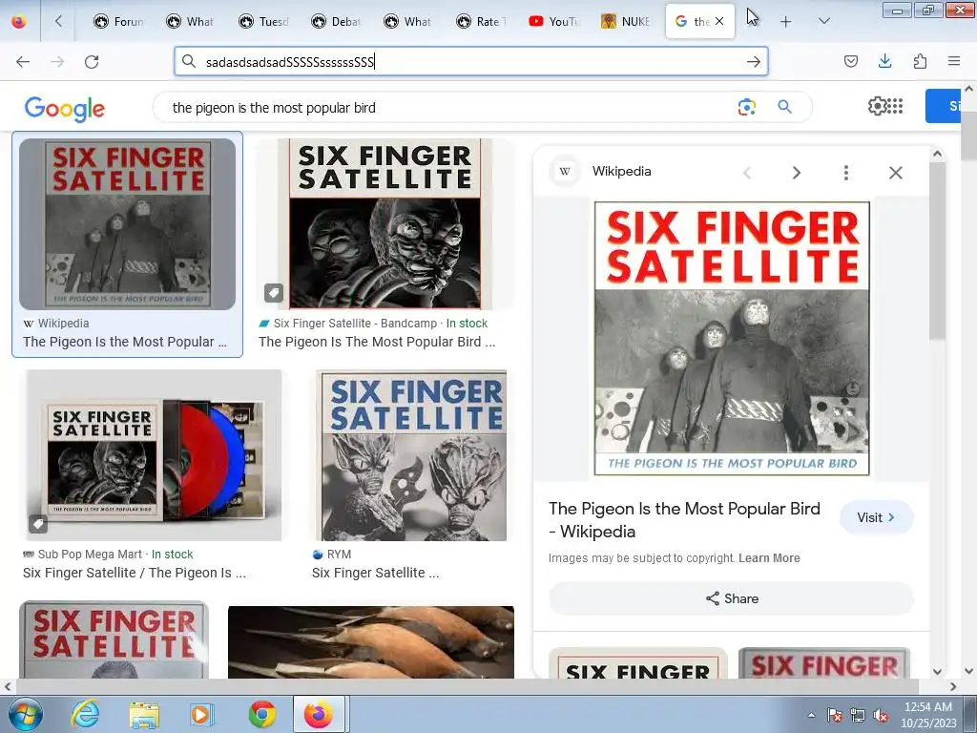977x733 pixels.
Task: Open the list all tabs dropdown
Action: click(x=823, y=21)
